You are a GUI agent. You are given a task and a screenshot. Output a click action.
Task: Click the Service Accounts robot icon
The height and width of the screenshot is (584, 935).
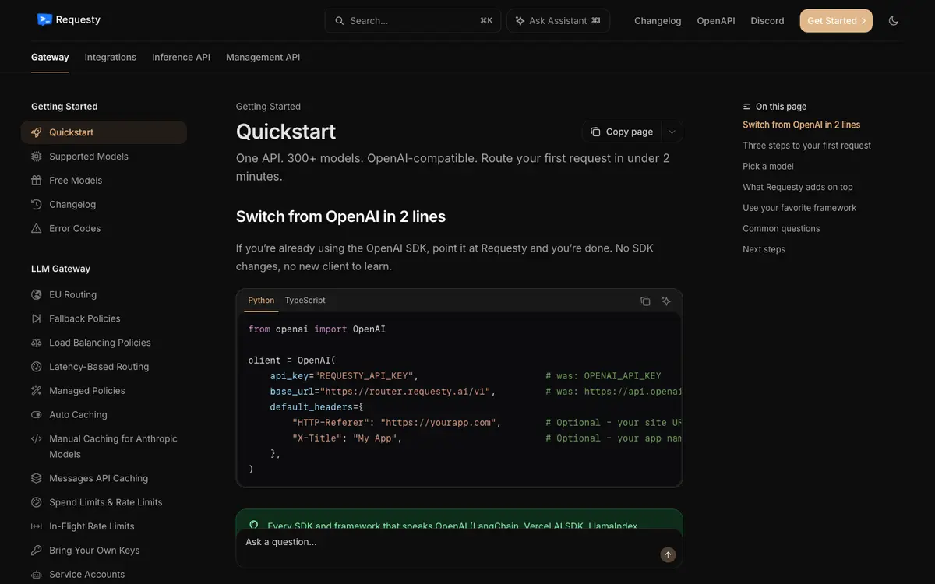coord(37,575)
